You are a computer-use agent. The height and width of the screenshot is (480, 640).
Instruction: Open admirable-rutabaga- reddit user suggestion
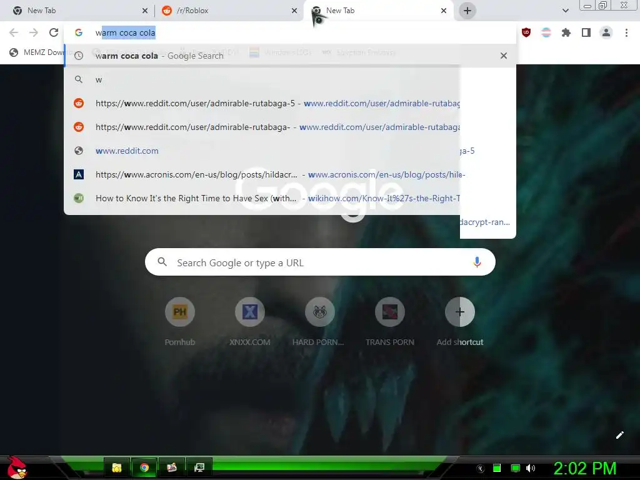[261, 127]
